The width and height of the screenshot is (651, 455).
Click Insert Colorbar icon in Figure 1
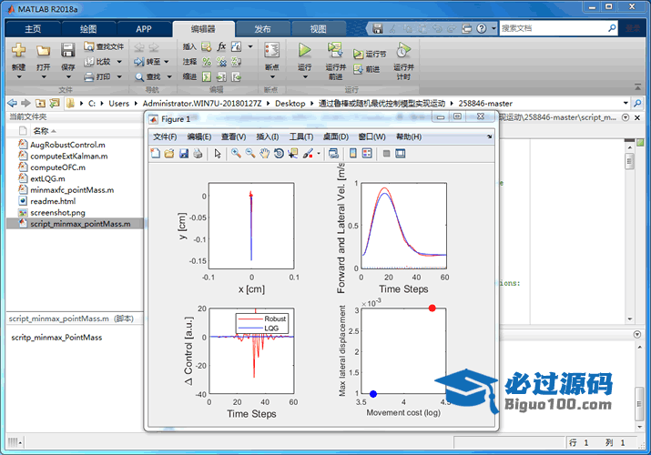[x=353, y=154]
